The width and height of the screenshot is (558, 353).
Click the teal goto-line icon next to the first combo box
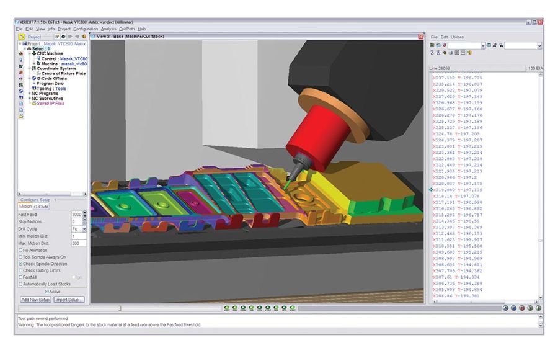[x=489, y=45]
